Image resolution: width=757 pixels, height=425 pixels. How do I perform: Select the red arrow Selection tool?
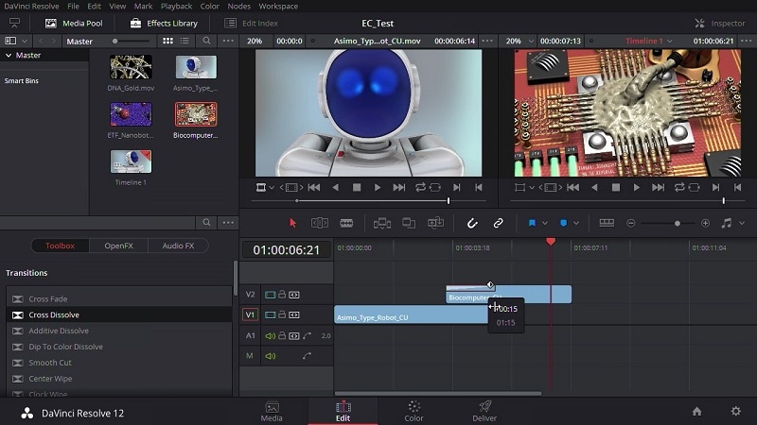point(292,223)
